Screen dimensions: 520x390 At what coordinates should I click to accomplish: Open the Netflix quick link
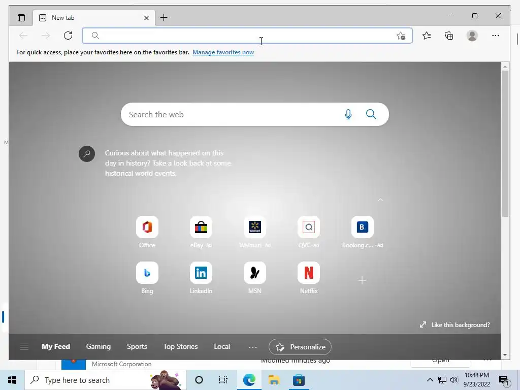308,278
